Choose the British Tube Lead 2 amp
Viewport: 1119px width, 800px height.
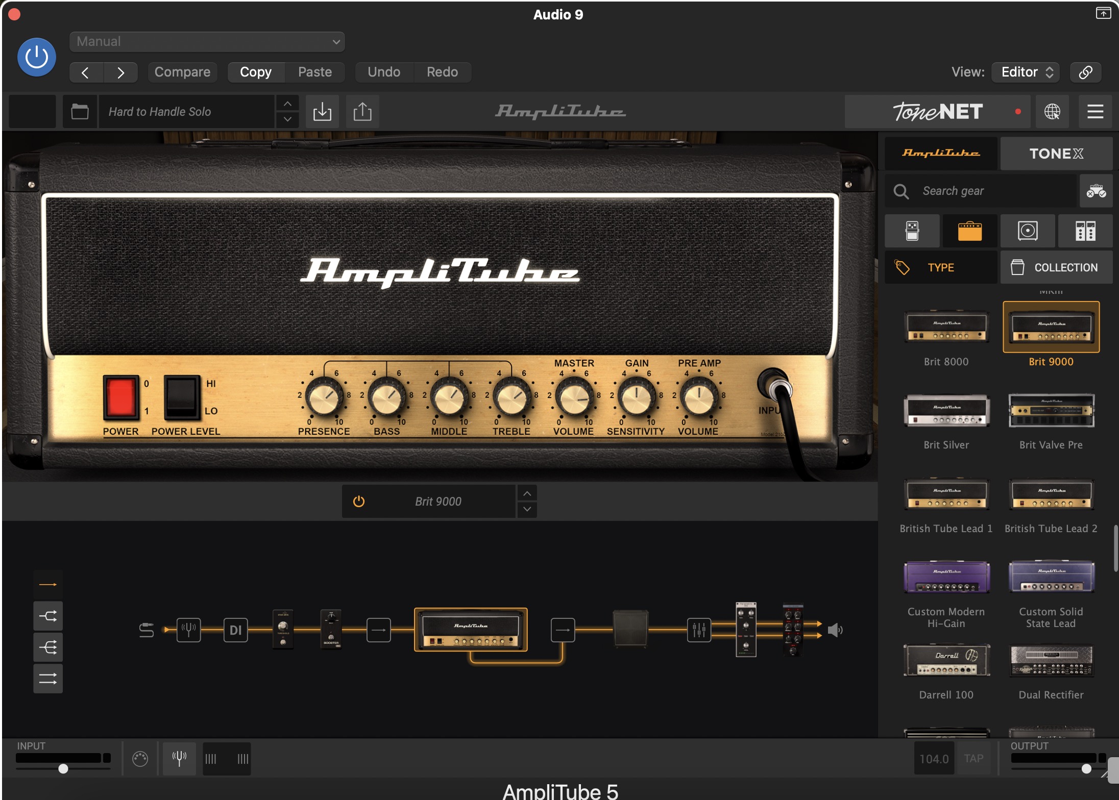click(1051, 494)
